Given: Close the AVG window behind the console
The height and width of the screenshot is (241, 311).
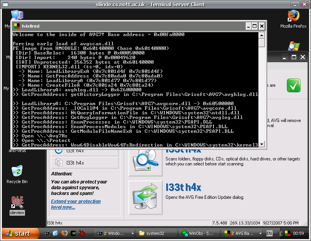Looking at the screenshot, I should pyautogui.click(x=303, y=57).
